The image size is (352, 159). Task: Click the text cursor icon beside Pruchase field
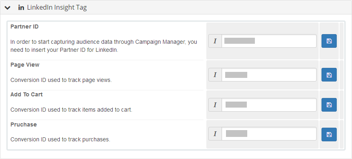coord(215,134)
